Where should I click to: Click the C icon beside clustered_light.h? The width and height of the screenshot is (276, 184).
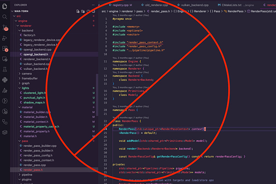[21, 93]
